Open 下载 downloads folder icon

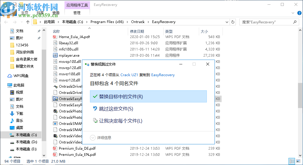click(12, 114)
